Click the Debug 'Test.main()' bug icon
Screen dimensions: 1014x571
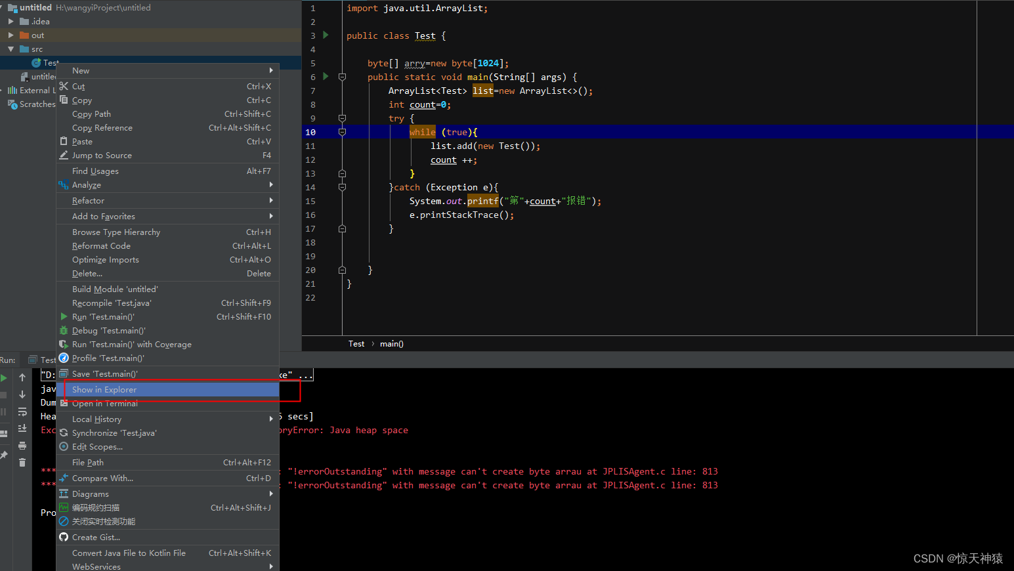(x=64, y=330)
